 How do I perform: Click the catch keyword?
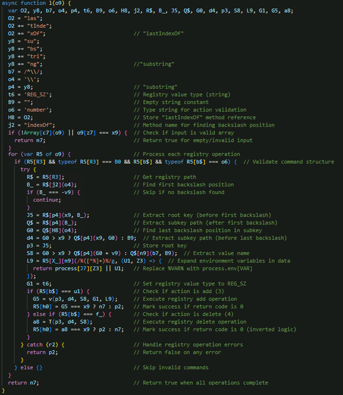tap(35, 344)
